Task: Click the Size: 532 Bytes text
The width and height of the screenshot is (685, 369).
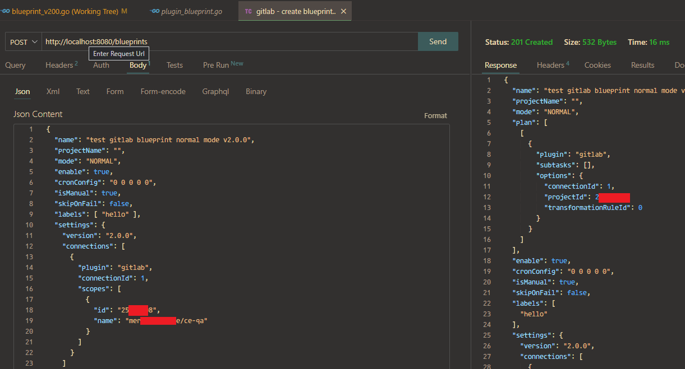Action: tap(590, 42)
